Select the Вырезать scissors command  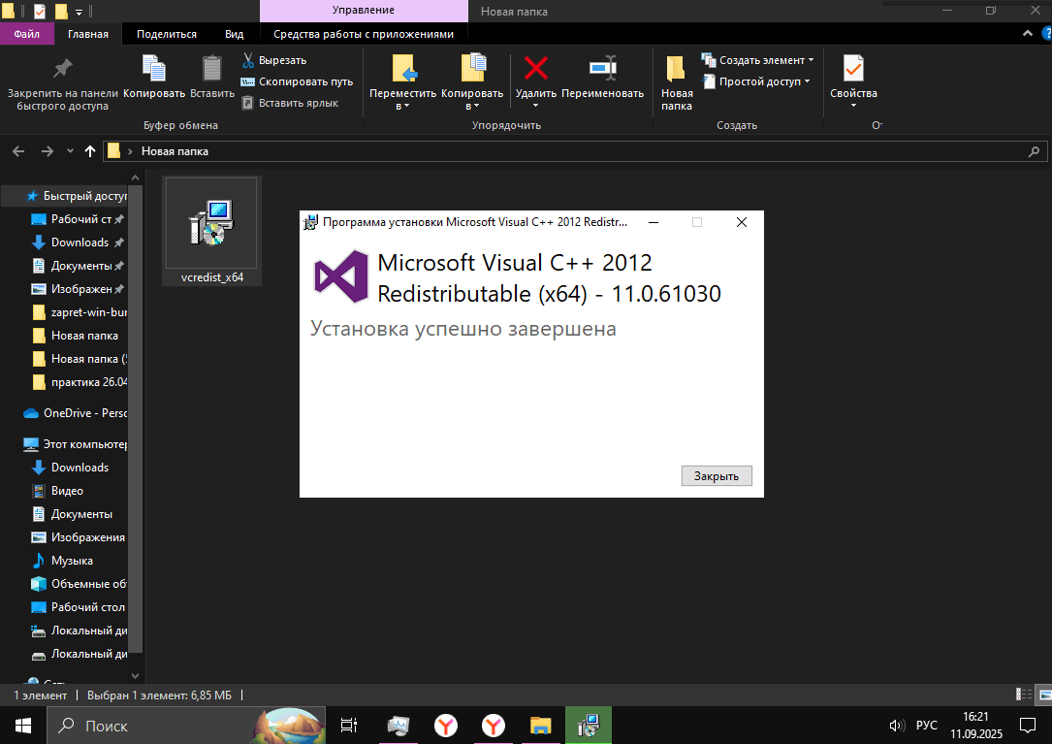click(274, 60)
